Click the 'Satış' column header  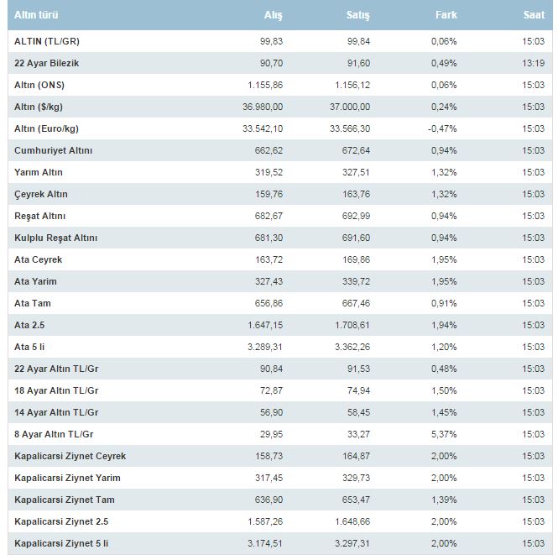click(358, 15)
